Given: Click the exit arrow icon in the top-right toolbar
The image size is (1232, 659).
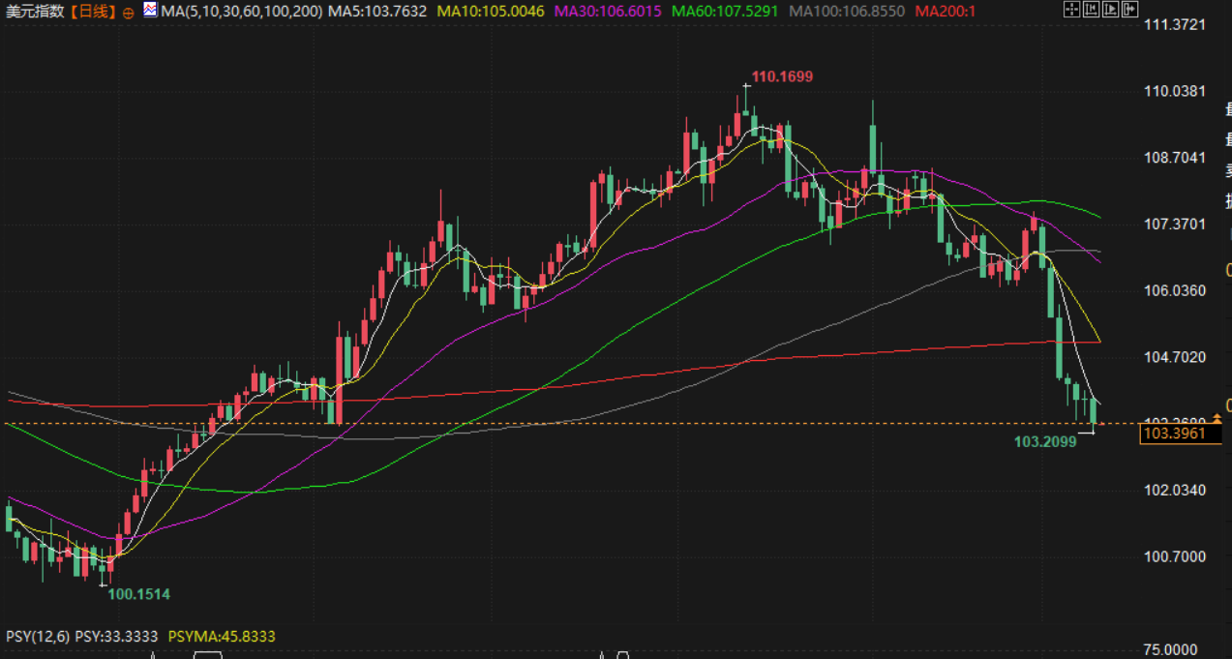Looking at the screenshot, I should pos(1129,10).
